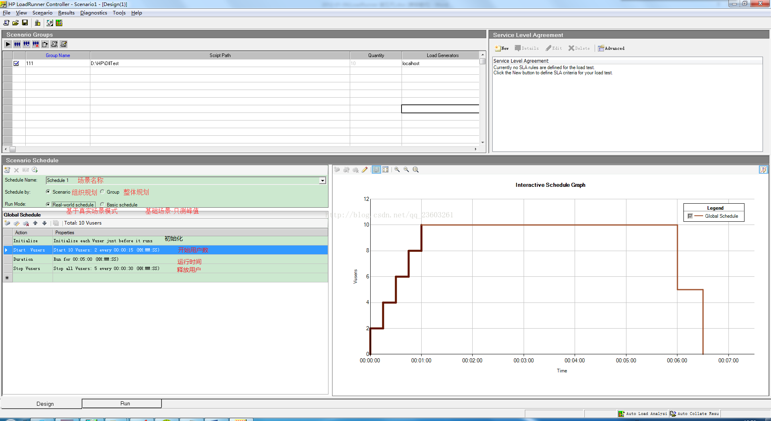This screenshot has height=421, width=771.
Task: Select the Initialize action row
Action: (x=165, y=241)
